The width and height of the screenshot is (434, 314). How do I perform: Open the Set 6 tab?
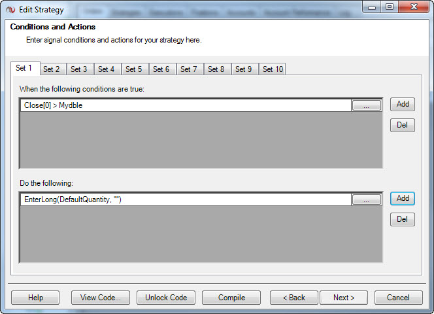[162, 69]
